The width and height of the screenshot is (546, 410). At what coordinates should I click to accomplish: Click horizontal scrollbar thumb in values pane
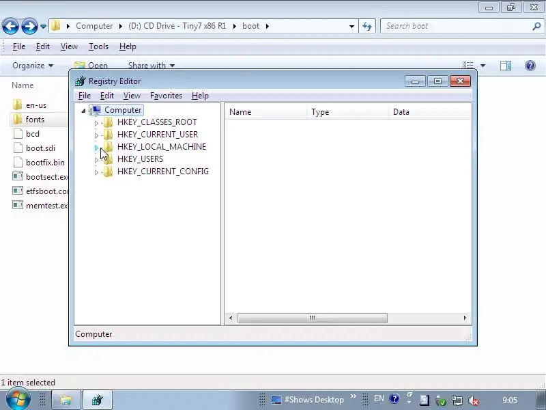click(x=313, y=318)
